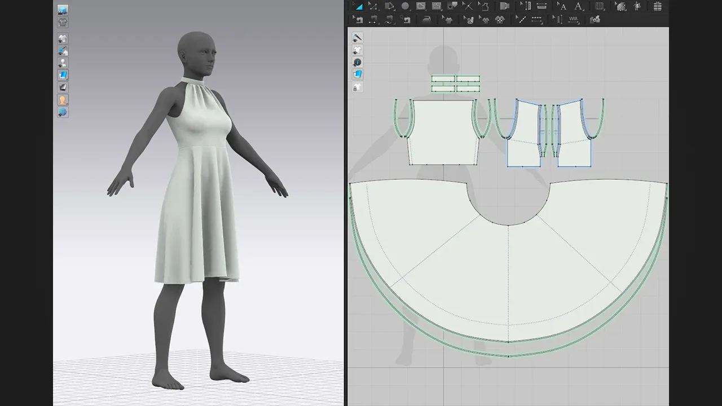Viewport: 722px width, 406px height.
Task: Select the front bodice pattern piece
Action: click(x=443, y=132)
